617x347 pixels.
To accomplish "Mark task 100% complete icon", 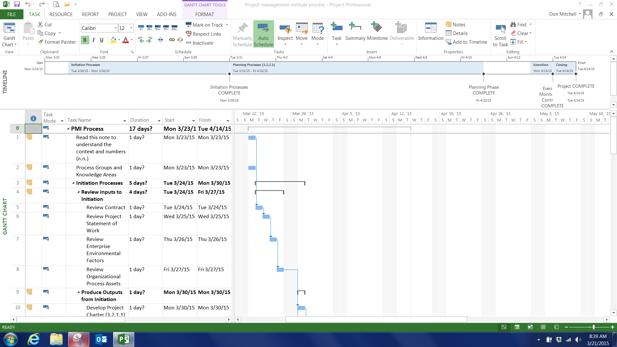I will click(174, 28).
